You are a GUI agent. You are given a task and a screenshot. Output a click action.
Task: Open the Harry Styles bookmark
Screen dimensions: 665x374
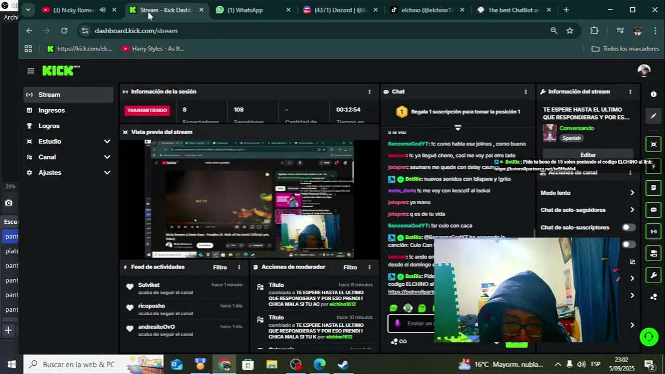tap(153, 49)
